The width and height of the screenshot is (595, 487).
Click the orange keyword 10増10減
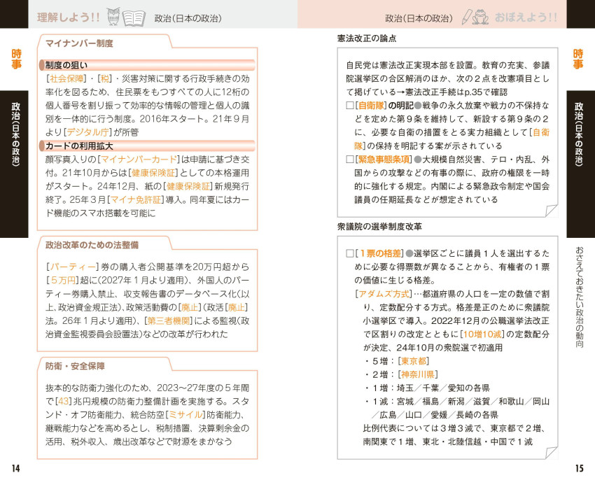coord(482,334)
